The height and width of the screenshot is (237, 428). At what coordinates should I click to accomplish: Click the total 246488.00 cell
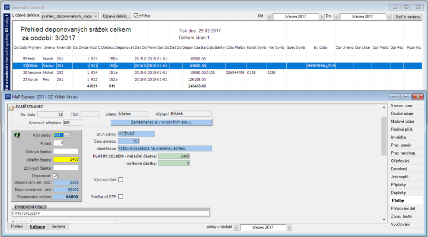coord(197,86)
